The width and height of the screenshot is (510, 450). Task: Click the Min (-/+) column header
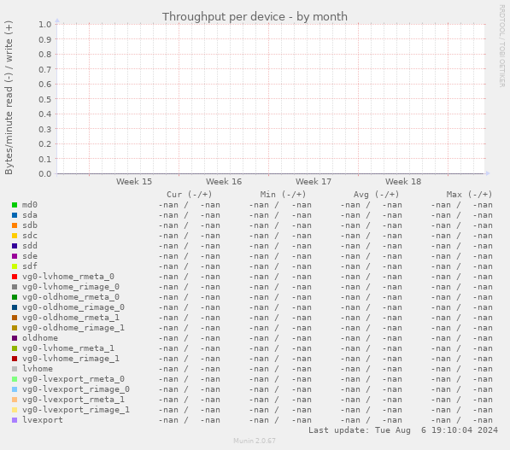283,195
